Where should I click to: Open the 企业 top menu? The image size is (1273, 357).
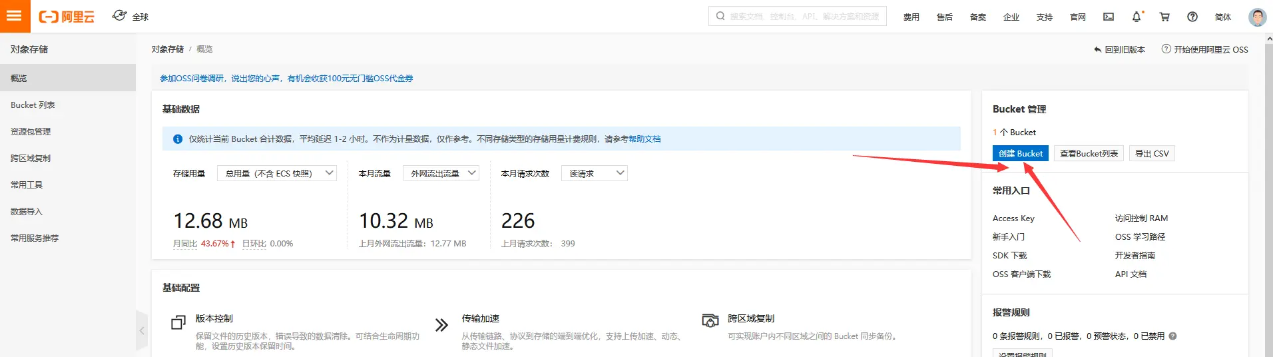(1011, 17)
